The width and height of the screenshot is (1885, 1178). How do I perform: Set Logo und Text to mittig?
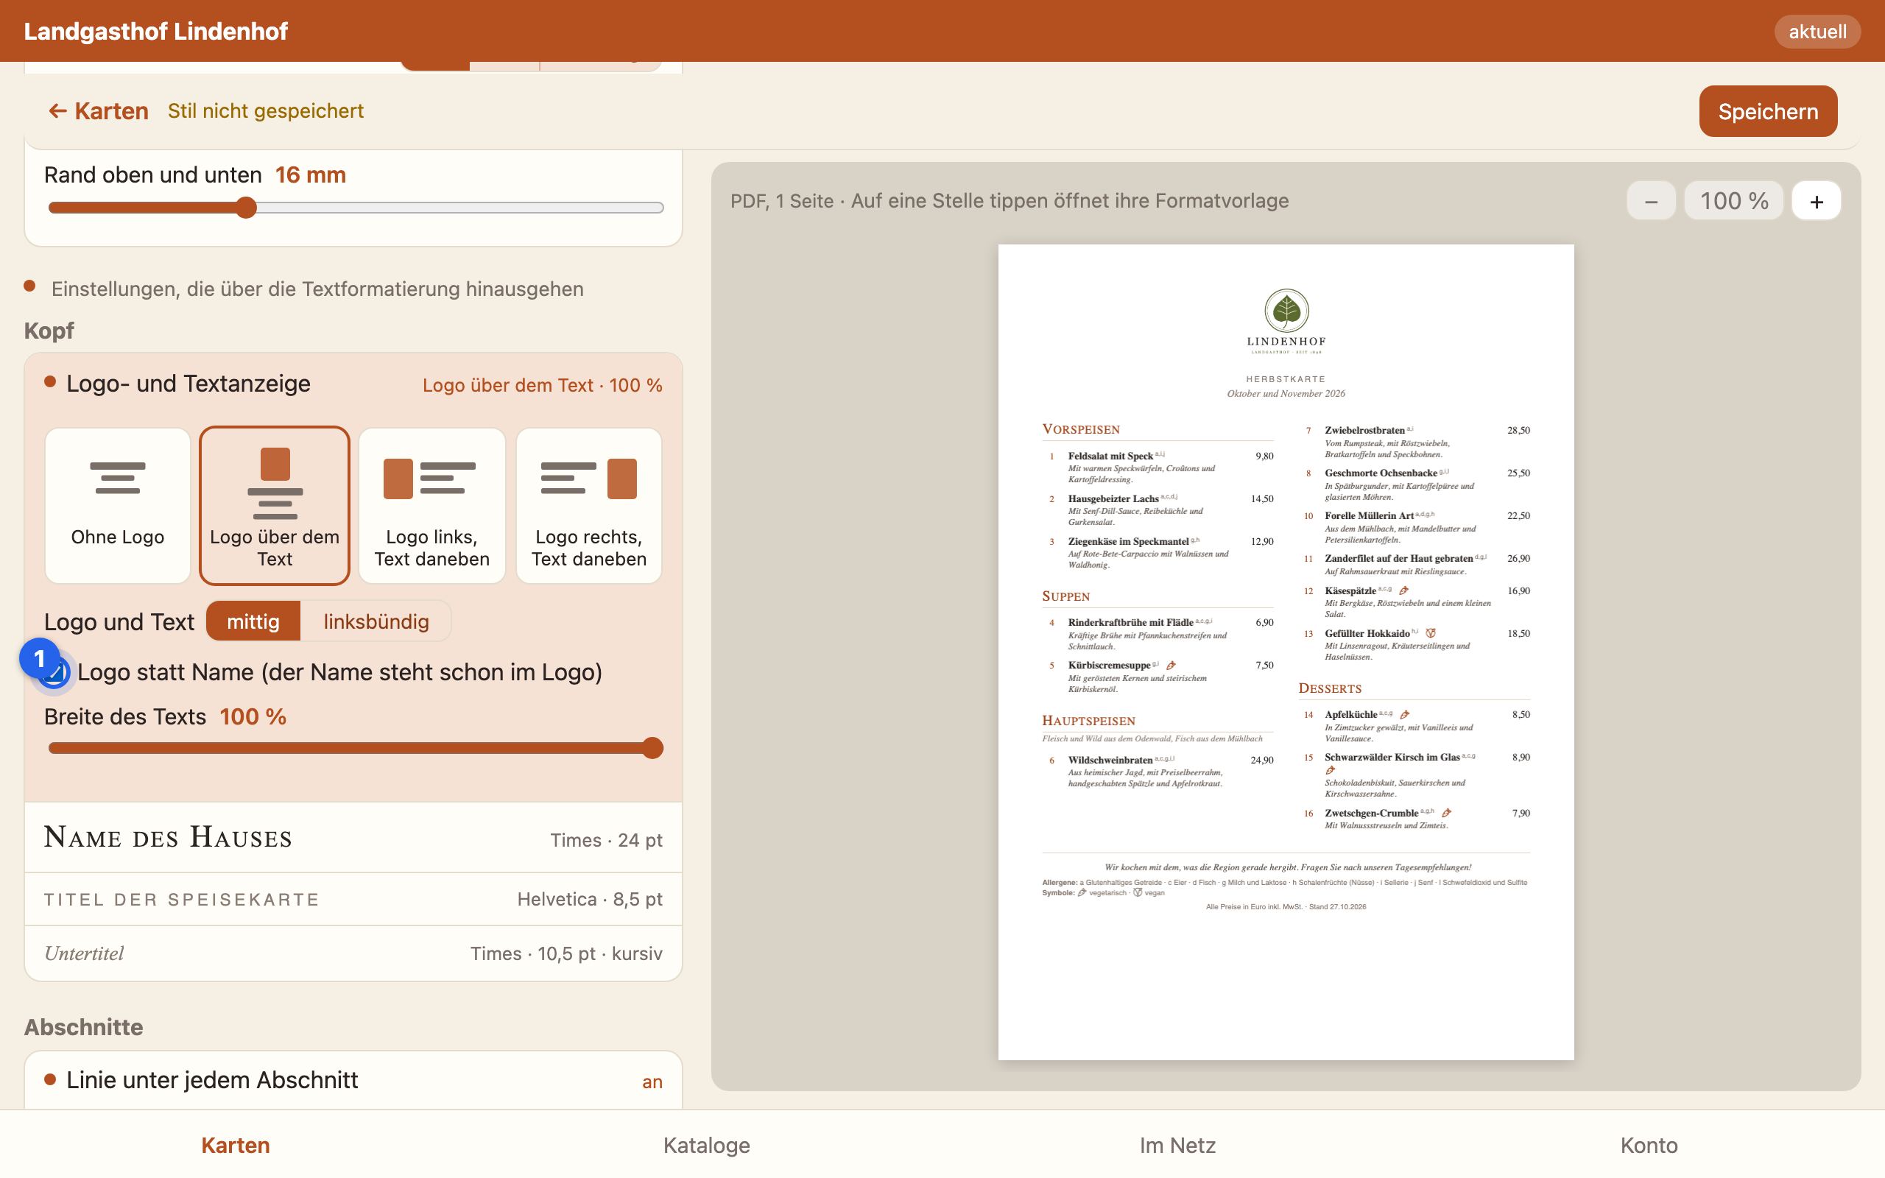pyautogui.click(x=253, y=621)
